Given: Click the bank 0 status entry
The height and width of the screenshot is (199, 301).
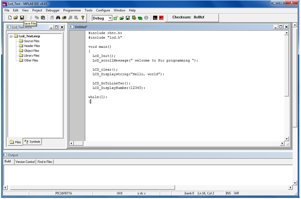Looking at the screenshot, I should (189, 193).
